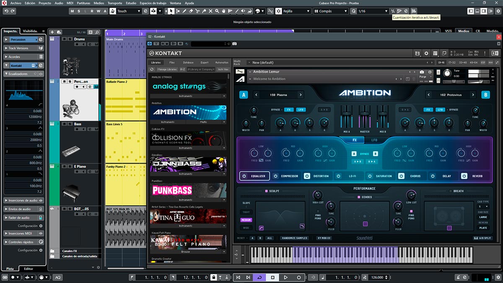This screenshot has width=503, height=283.
Task: Select the Draw pencil tool
Action: pyautogui.click(x=184, y=11)
